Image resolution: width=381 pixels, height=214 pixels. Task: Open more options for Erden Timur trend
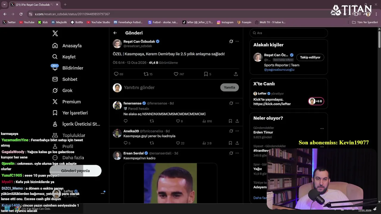pyautogui.click(x=322, y=129)
